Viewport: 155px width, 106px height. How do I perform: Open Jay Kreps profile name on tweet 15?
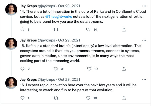[x=28, y=40]
